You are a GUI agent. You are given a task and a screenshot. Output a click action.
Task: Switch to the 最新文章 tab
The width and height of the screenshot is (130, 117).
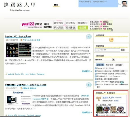[100, 65]
